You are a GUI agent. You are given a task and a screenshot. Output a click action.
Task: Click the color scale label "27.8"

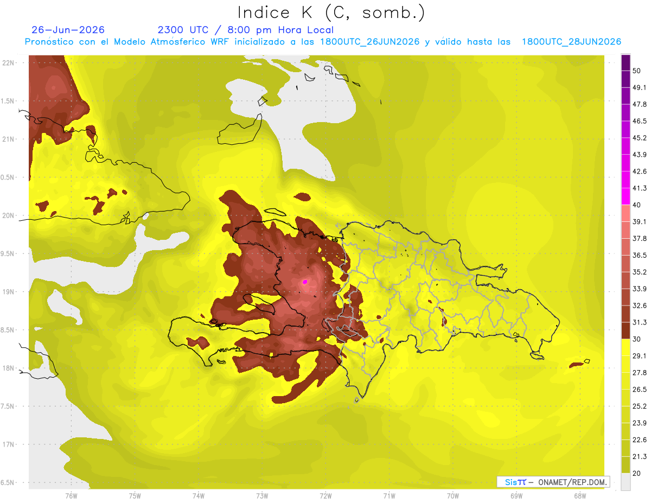640,373
